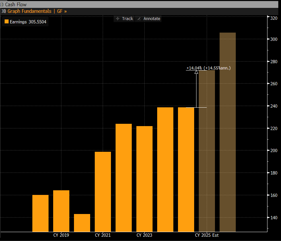Click the CY 2023 axis label
The height and width of the screenshot is (241, 281).
click(144, 235)
